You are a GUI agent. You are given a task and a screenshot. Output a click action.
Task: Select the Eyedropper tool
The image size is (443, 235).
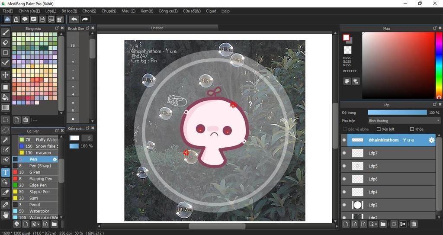[5, 204]
